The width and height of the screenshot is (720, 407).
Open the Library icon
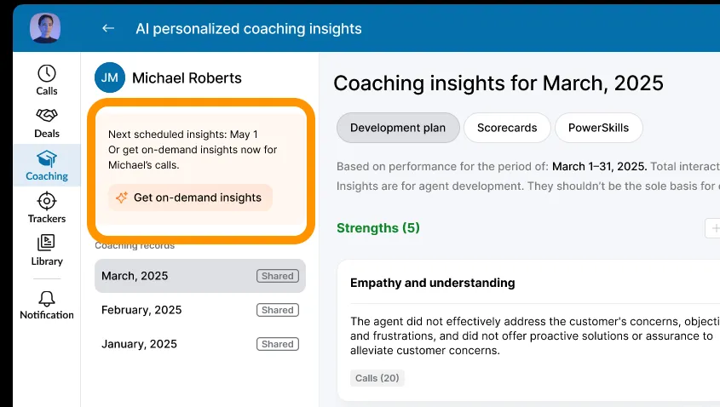pyautogui.click(x=47, y=244)
